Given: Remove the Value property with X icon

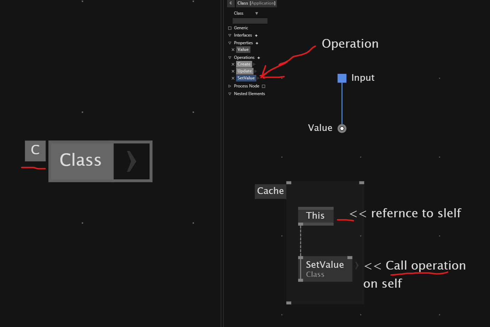Looking at the screenshot, I should 233,50.
